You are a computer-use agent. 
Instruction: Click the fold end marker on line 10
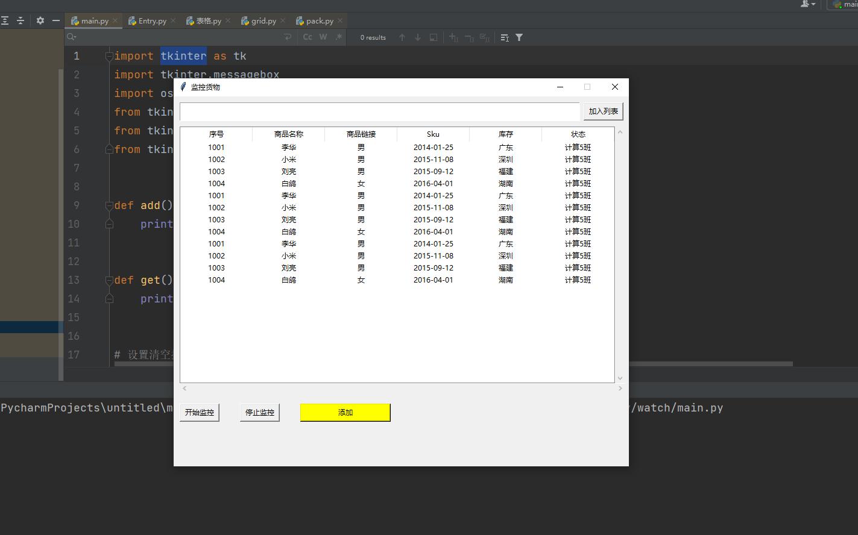(109, 224)
